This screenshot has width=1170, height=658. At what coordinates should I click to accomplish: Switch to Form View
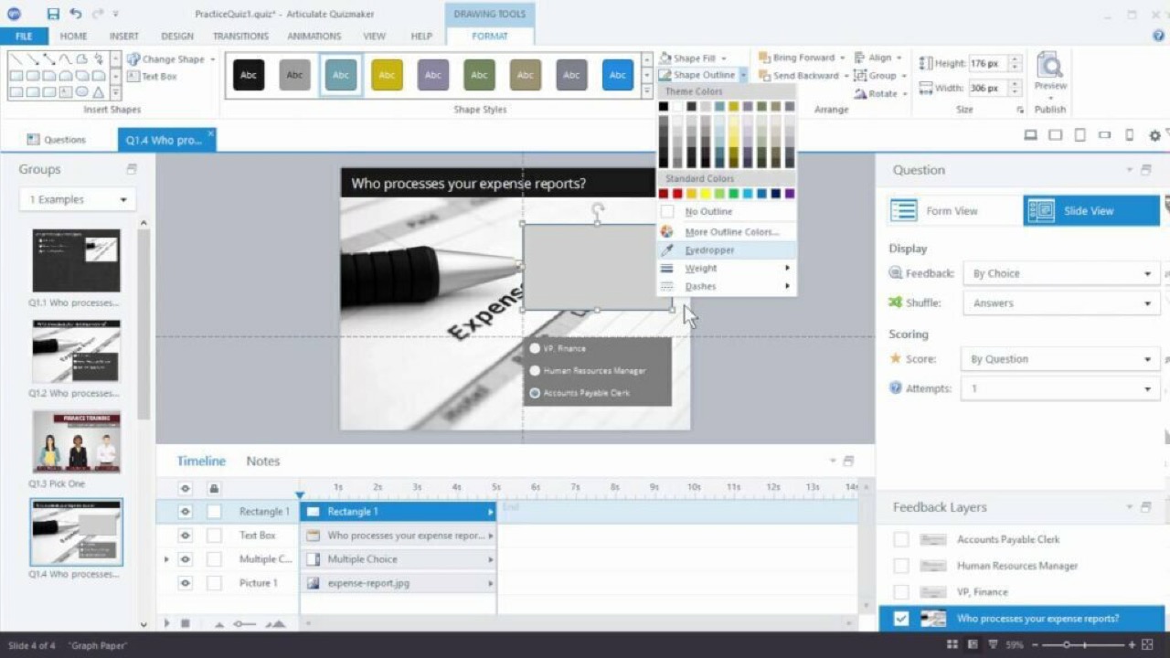point(951,210)
